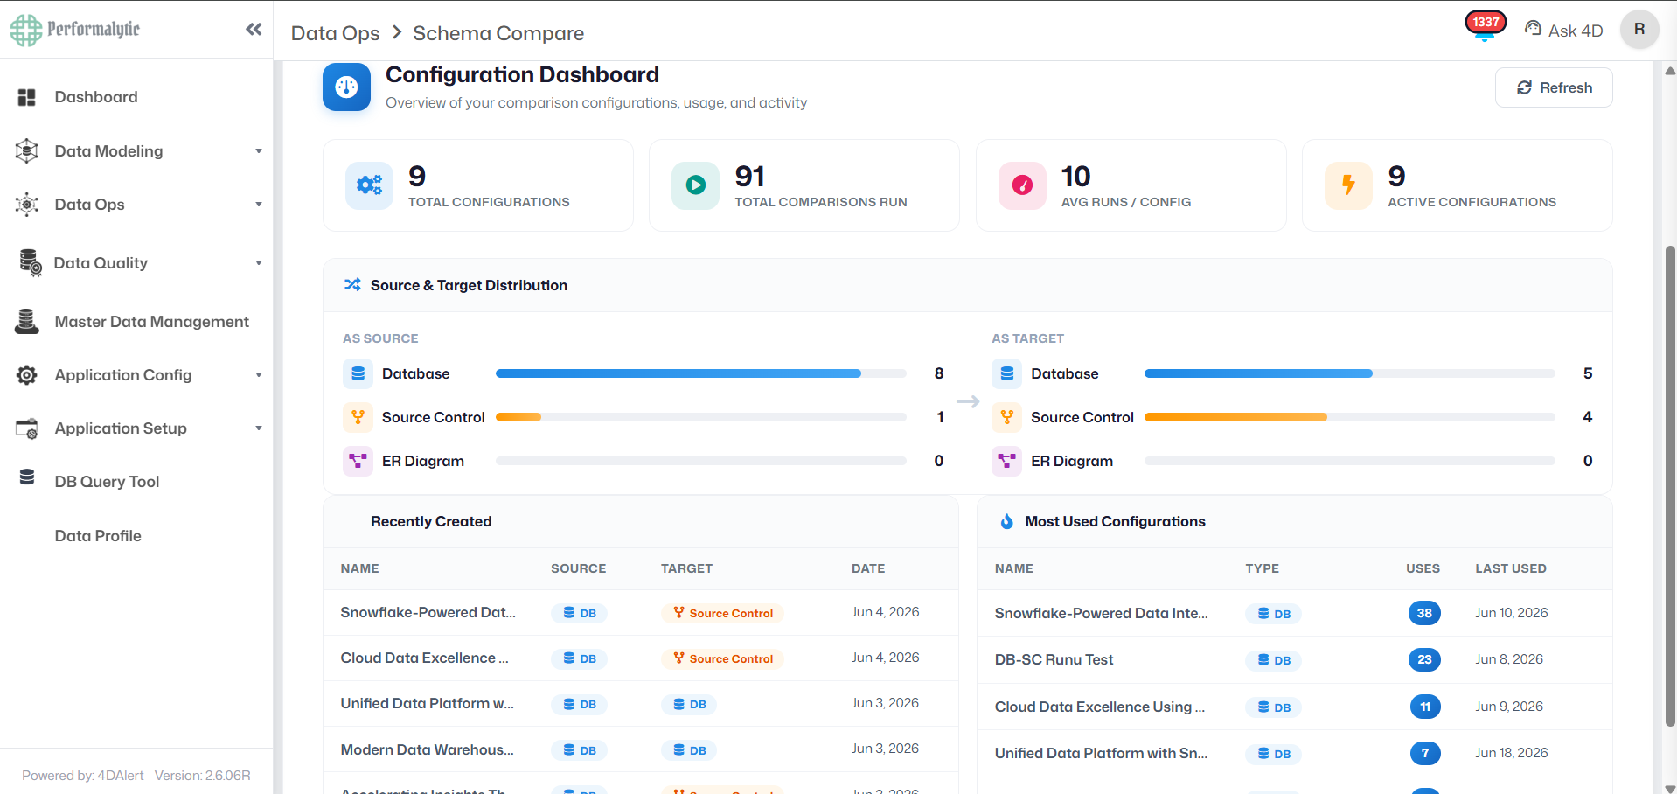Open Unified Data Platform w... row
The height and width of the screenshot is (794, 1677).
coord(427,703)
